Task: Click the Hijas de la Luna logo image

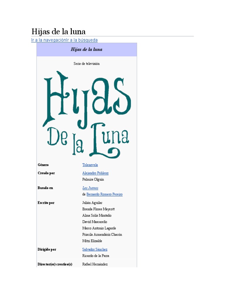Action: 87,114
